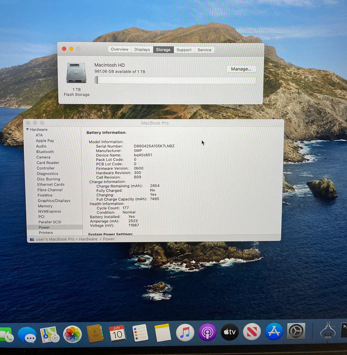
Task: Click the Manufacturer value SMP
Action: point(138,151)
